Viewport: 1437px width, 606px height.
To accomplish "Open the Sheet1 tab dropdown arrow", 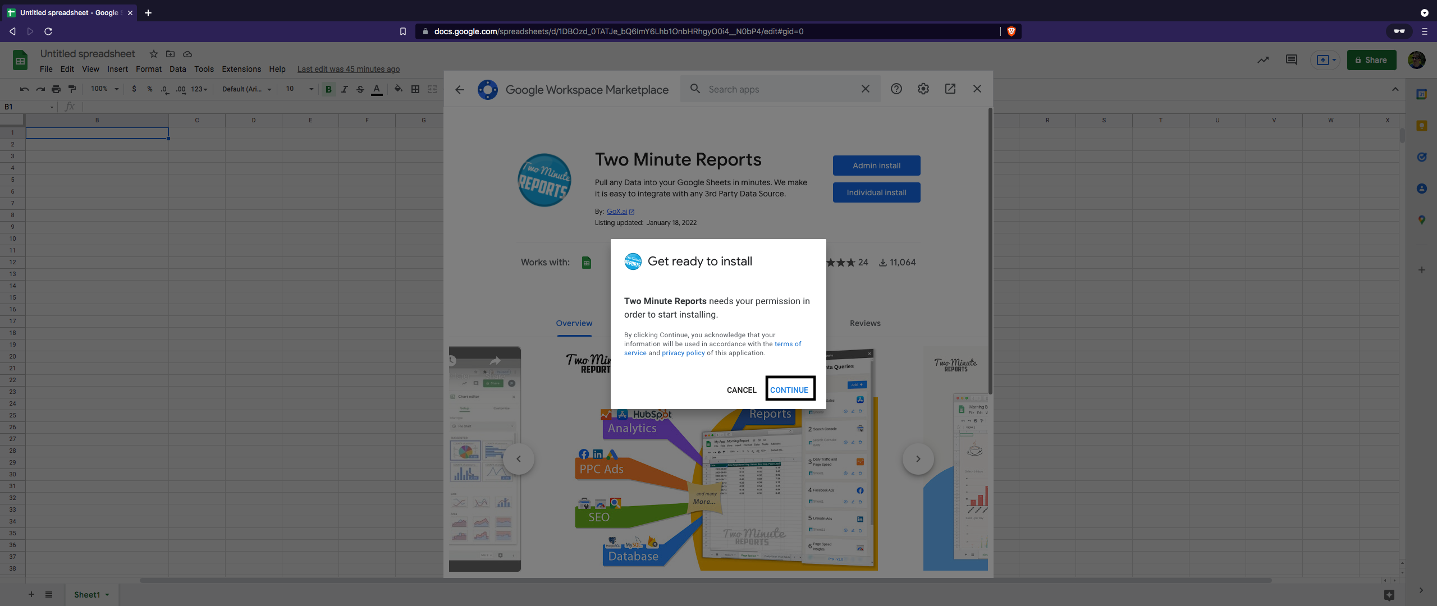I will (107, 595).
